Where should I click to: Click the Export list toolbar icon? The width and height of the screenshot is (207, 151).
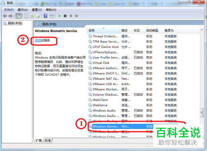(x=38, y=16)
